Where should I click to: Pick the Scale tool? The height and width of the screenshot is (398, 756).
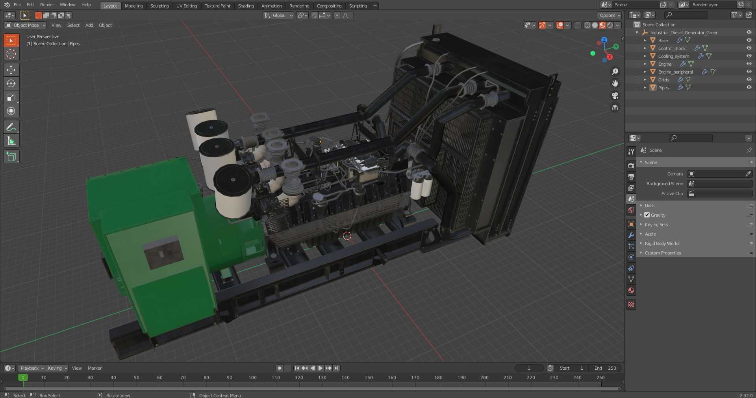click(x=11, y=97)
